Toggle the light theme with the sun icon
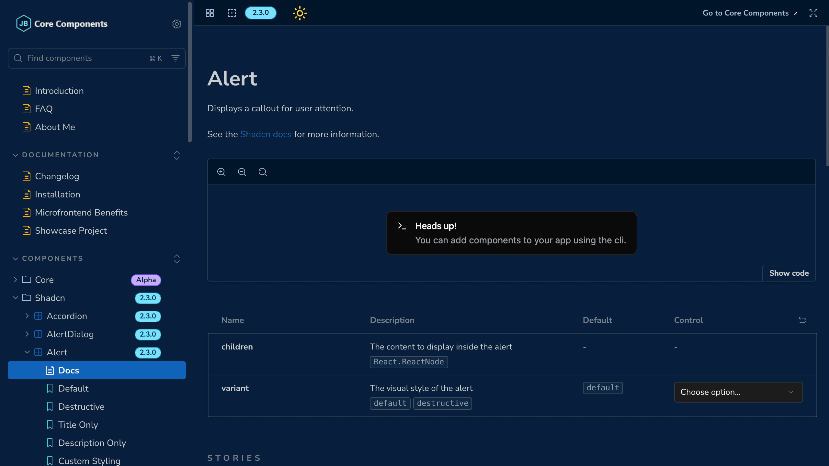The height and width of the screenshot is (466, 829). 299,13
